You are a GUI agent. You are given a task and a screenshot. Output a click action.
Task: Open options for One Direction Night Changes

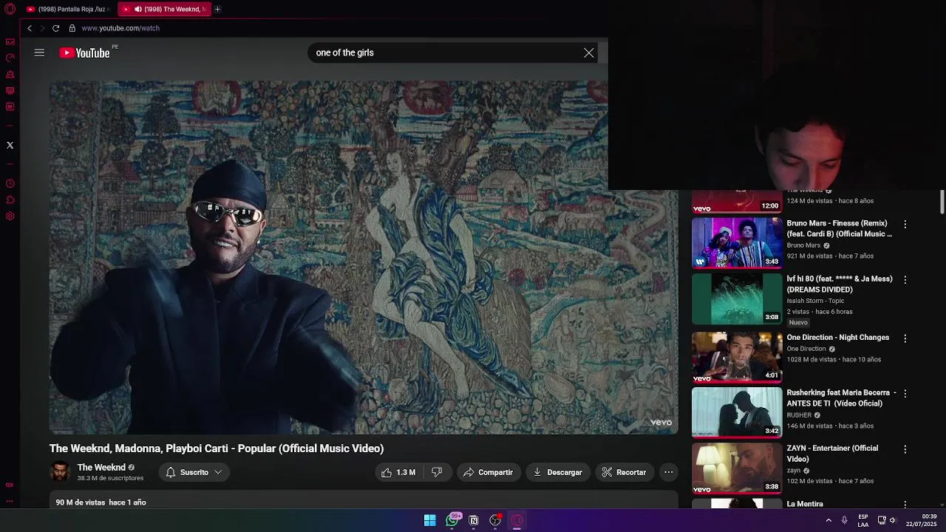point(905,338)
